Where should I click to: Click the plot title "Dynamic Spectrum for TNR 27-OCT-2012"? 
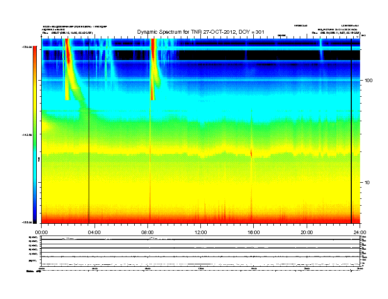click(x=186, y=32)
